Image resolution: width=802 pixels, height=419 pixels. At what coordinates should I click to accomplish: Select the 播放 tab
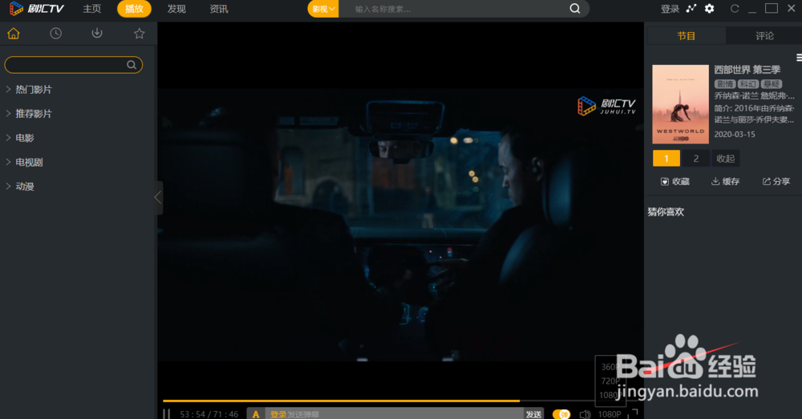(x=134, y=9)
